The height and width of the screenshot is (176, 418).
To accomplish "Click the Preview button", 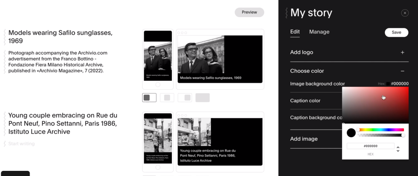I will (249, 12).
